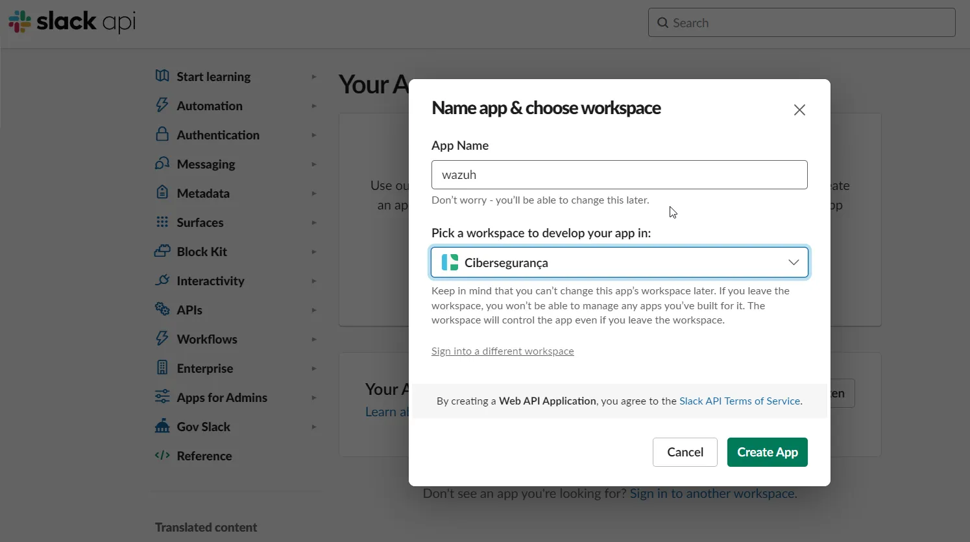Expand the Metadata section arrow
This screenshot has width=970, height=542.
tap(314, 193)
